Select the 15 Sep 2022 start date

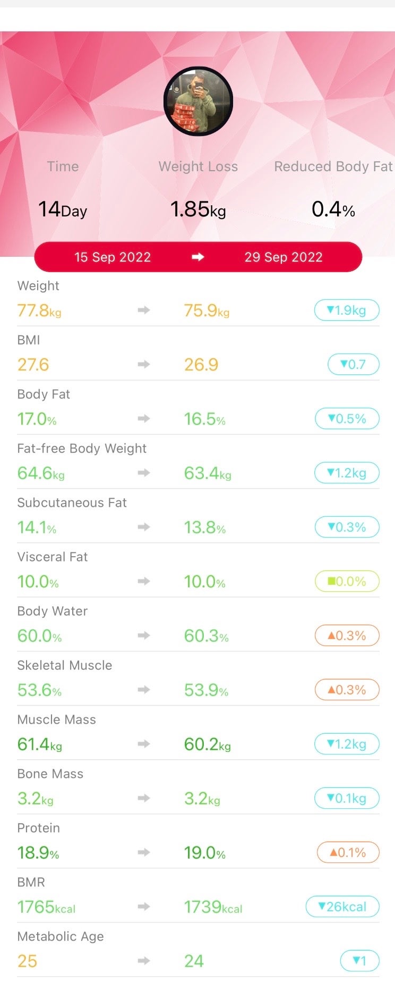coord(113,257)
